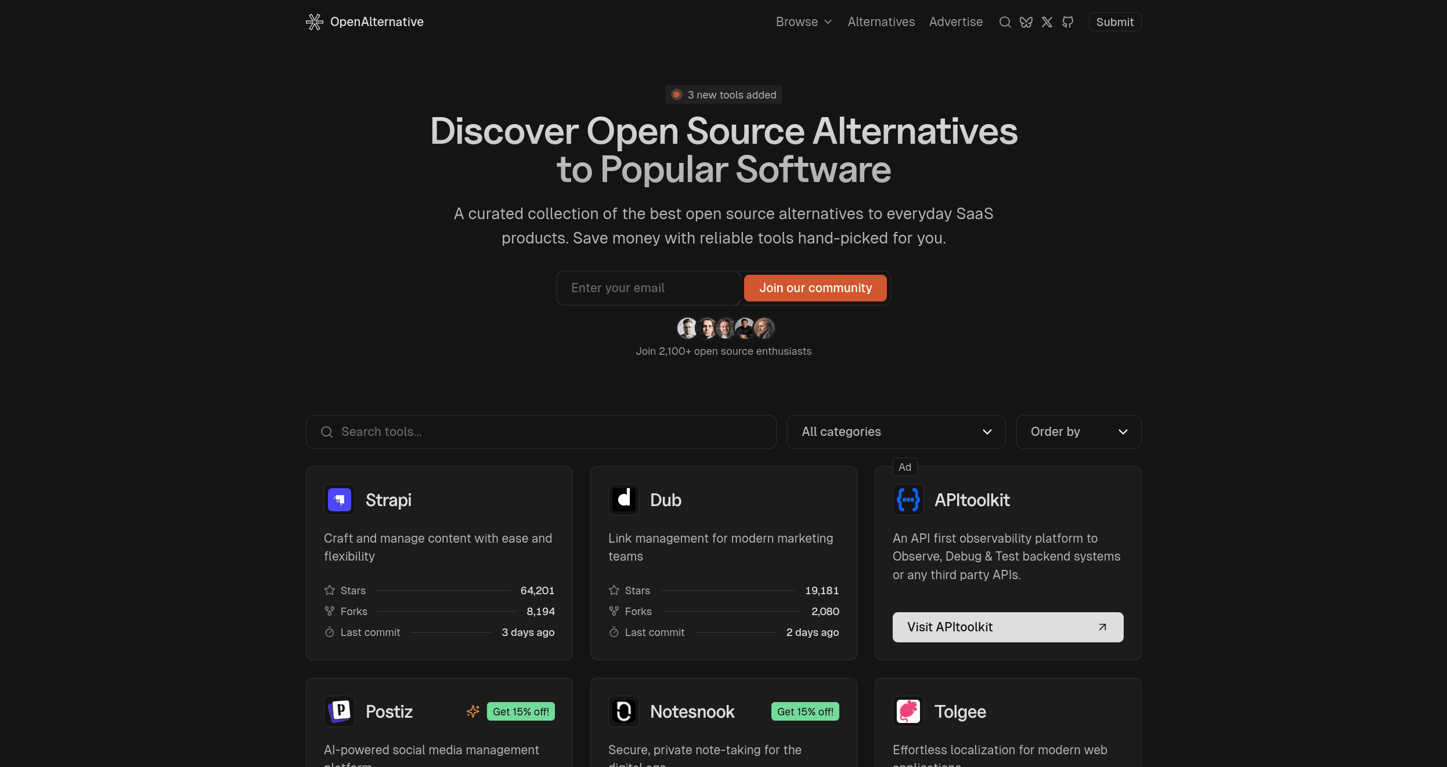Click the Notesnook Get 15% off badge
The image size is (1447, 767).
(x=804, y=711)
